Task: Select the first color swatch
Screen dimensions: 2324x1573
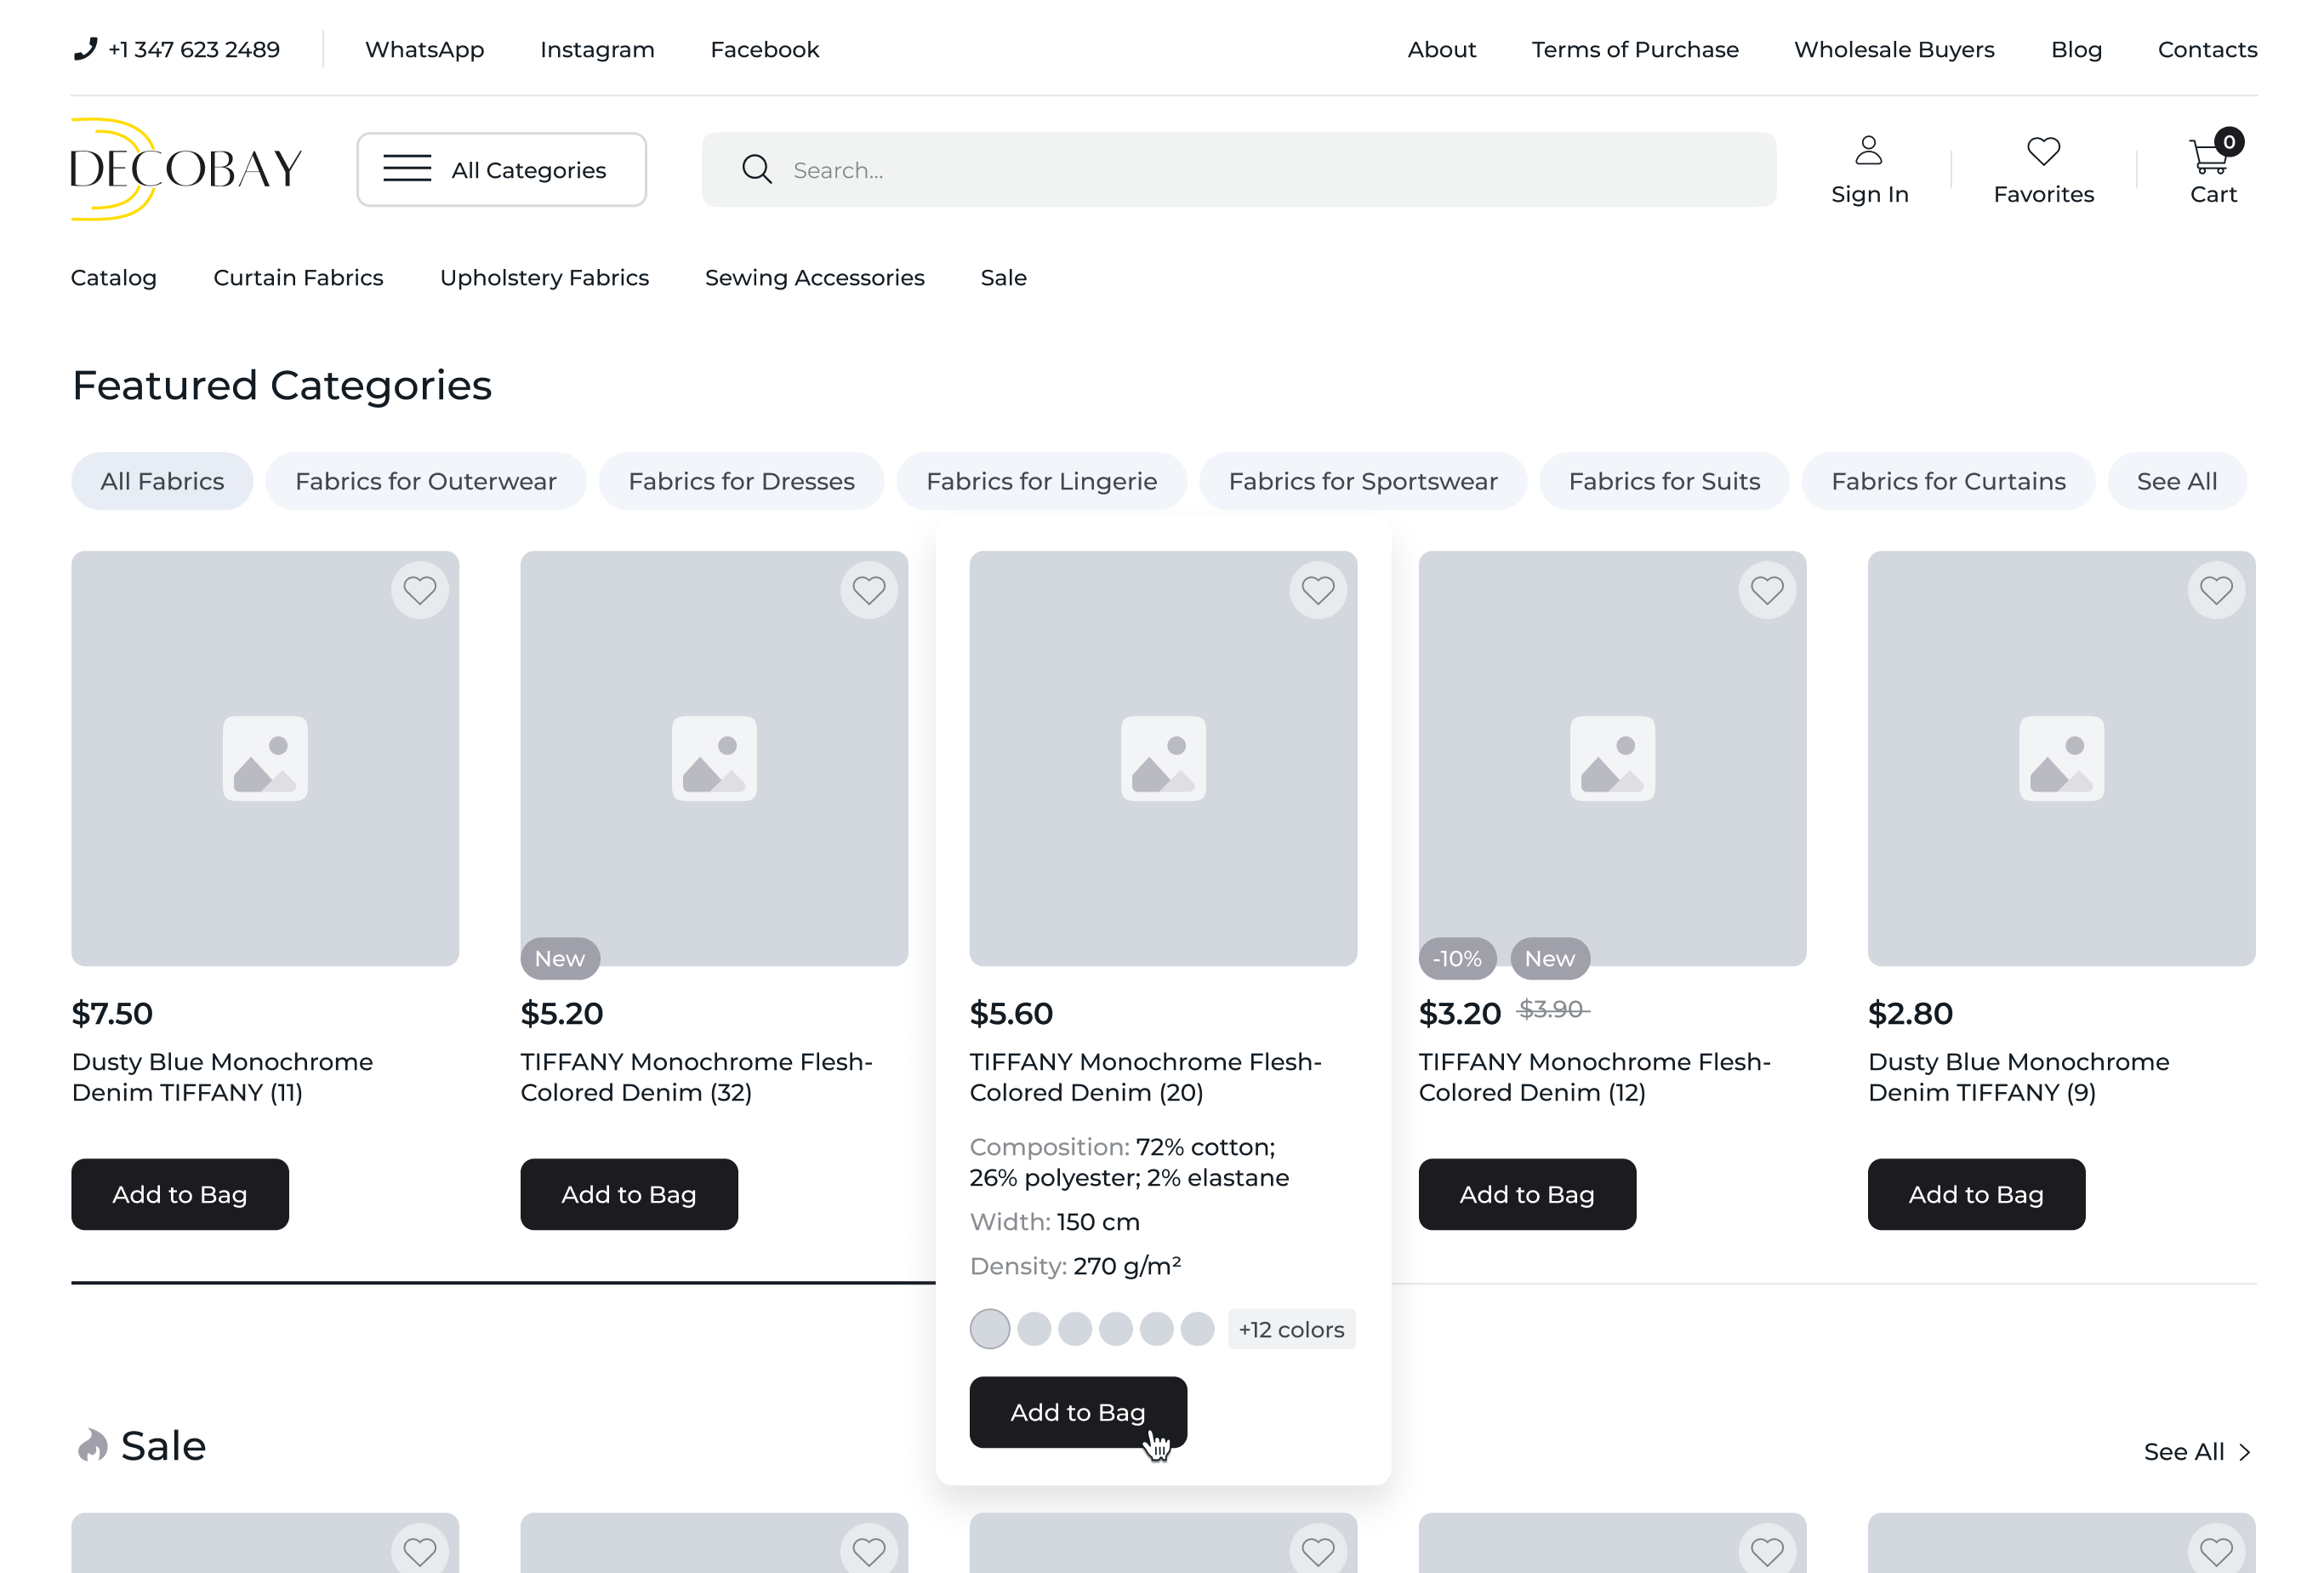Action: (x=990, y=1329)
